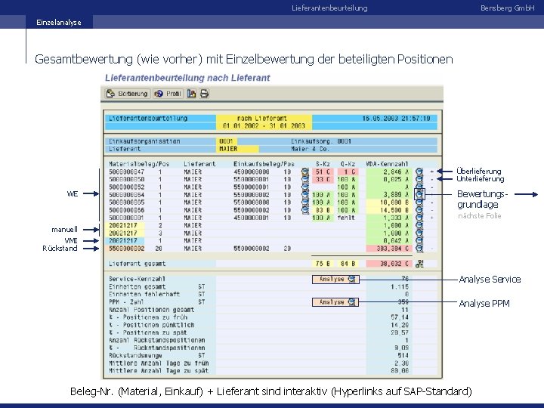Screen dimensions: 544x408
Task: Click the Q-Kz cell reading fehlt
Action: click(x=346, y=218)
